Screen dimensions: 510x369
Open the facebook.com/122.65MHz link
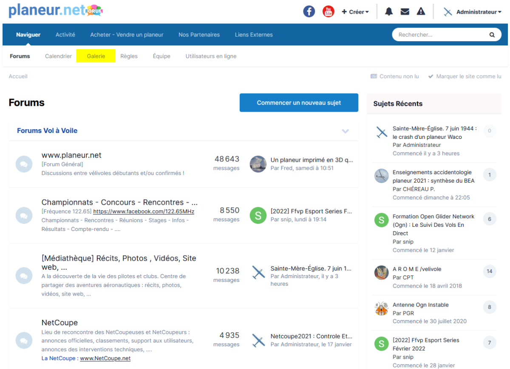144,211
